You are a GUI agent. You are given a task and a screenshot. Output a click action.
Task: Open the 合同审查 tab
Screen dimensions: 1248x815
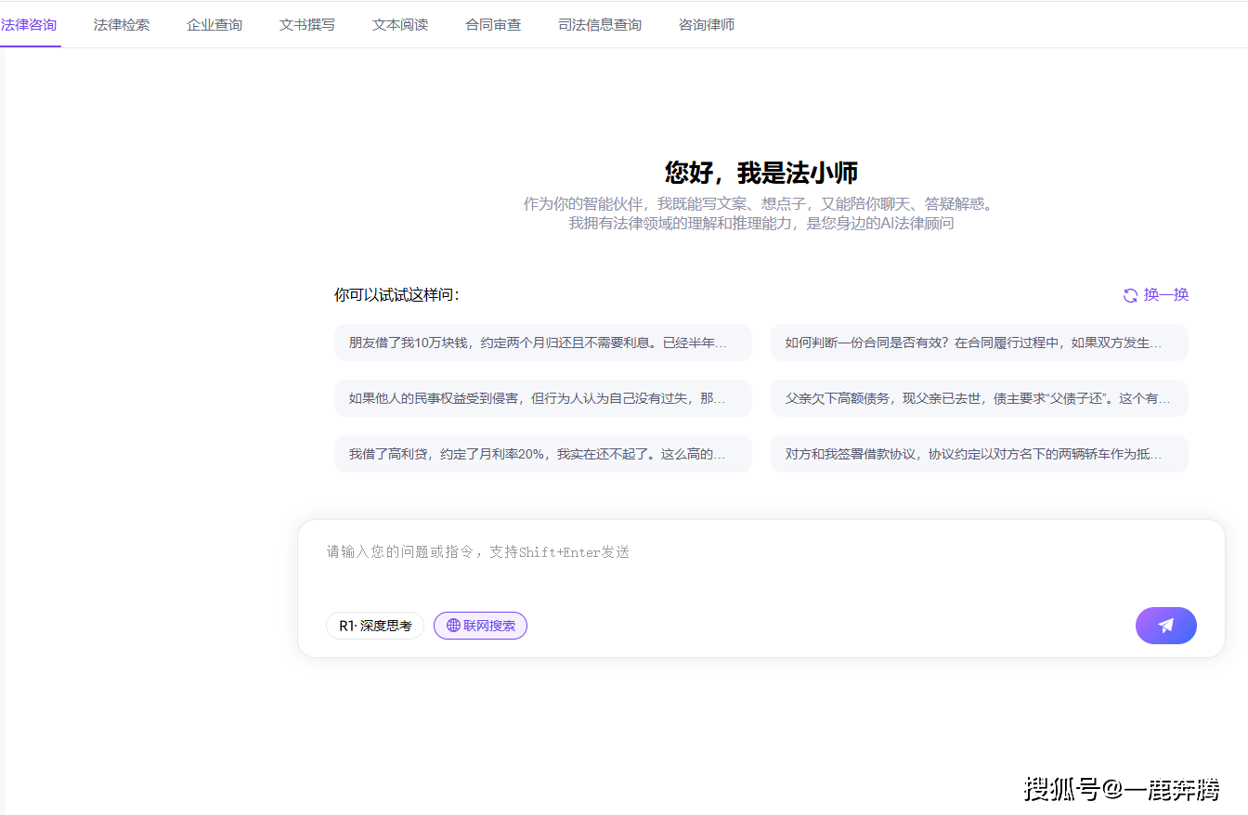(493, 25)
